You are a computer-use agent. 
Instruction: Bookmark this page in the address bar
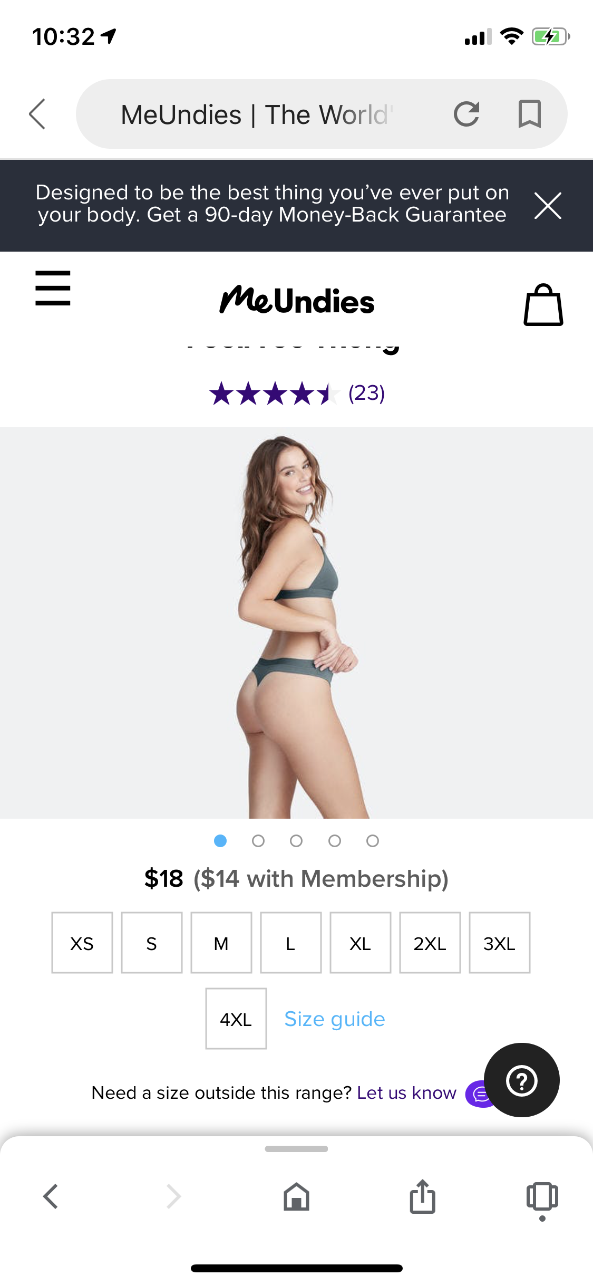(530, 114)
